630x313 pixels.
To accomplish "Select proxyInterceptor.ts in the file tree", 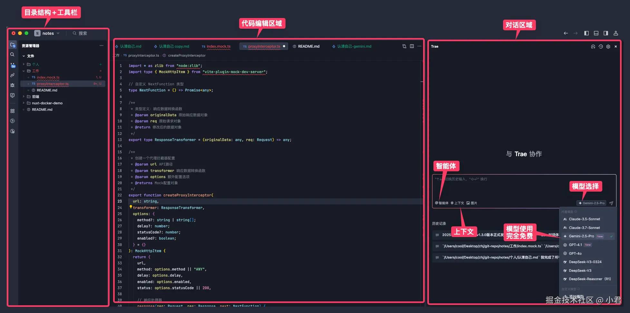I will [63, 84].
